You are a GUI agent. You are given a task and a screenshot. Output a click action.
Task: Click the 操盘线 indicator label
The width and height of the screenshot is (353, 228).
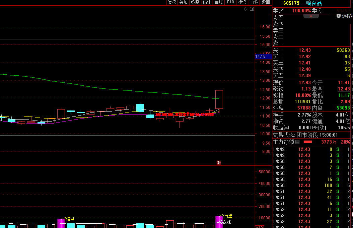point(225,223)
